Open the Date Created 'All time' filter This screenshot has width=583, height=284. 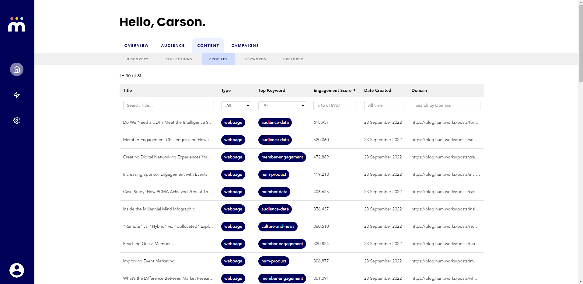(x=384, y=106)
